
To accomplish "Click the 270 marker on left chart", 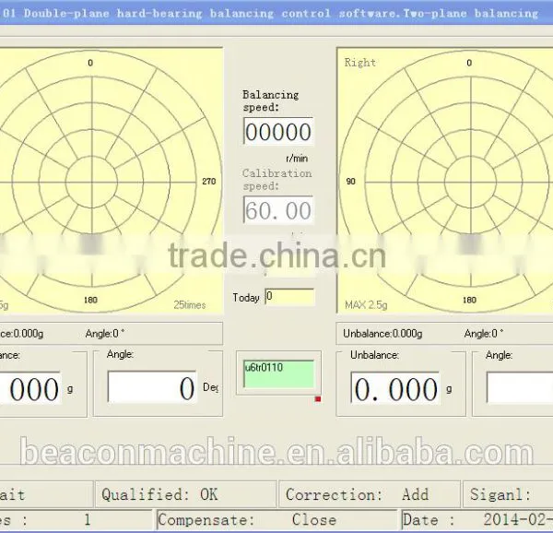I will (x=209, y=182).
